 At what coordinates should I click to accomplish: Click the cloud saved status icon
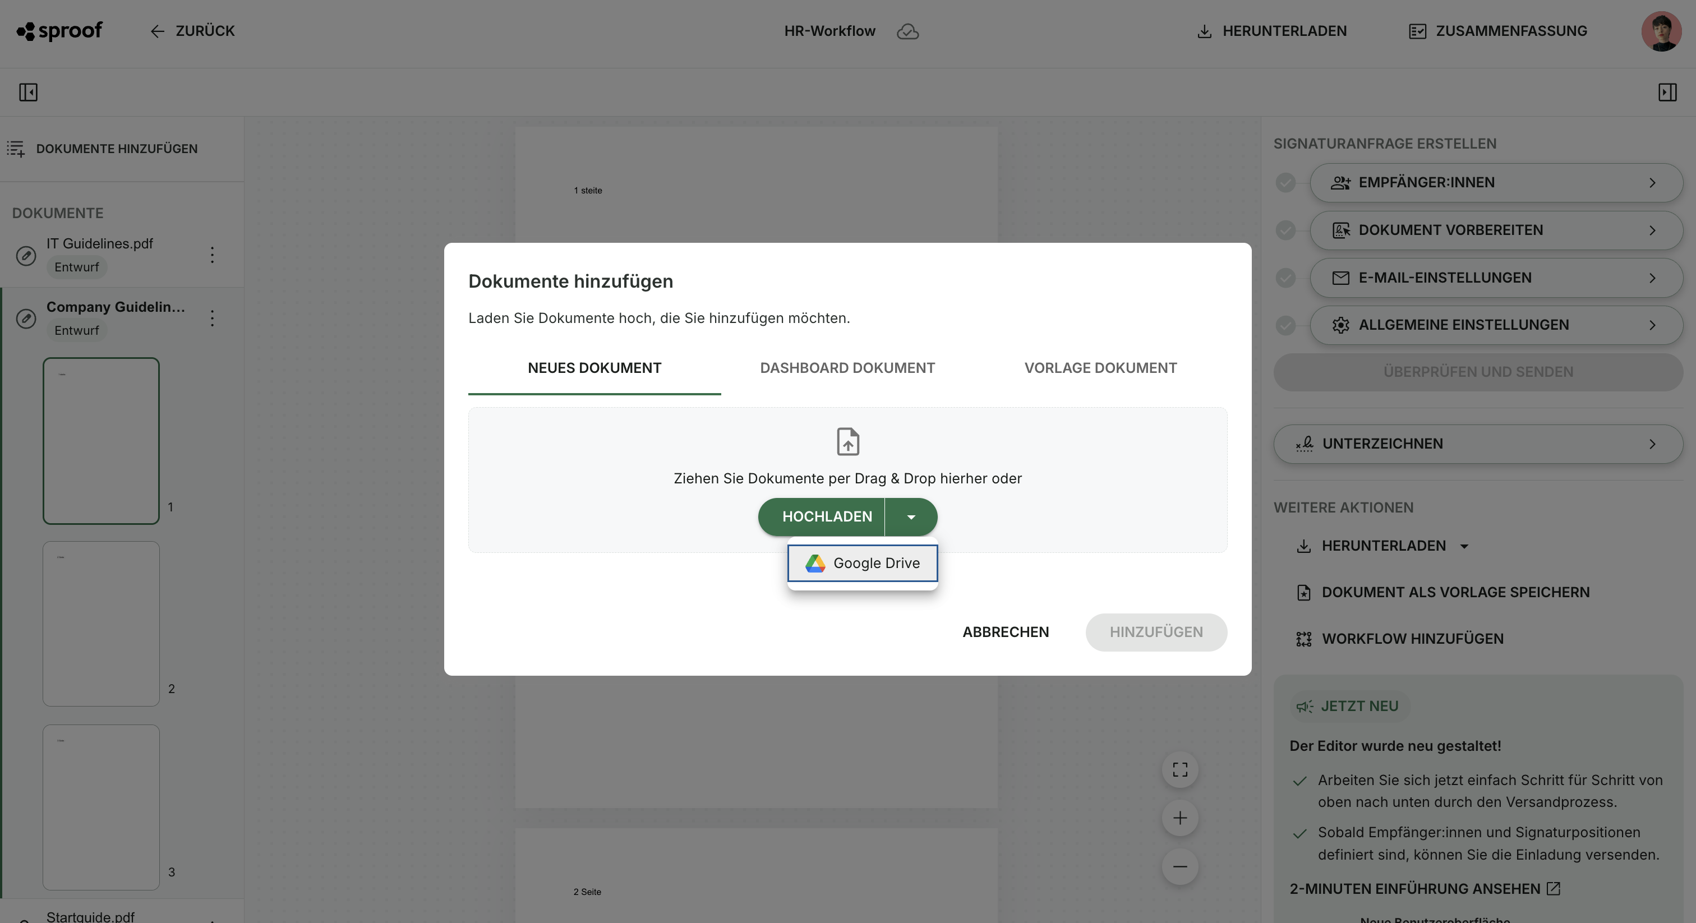pos(907,31)
